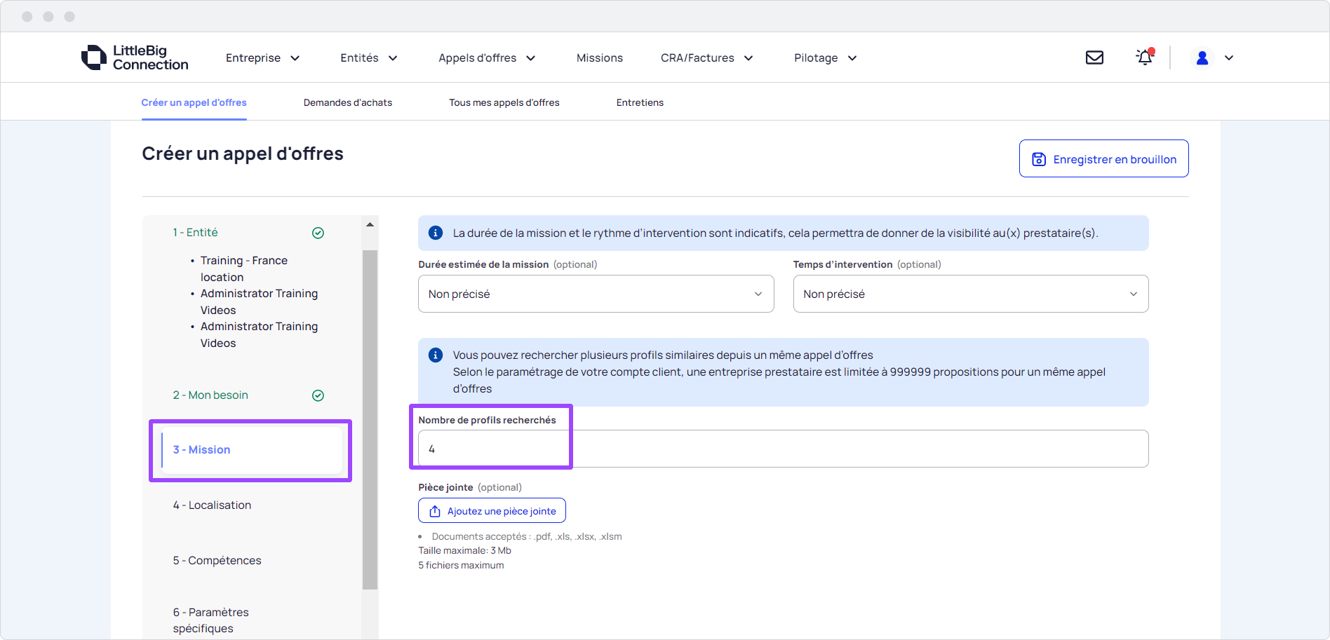The width and height of the screenshot is (1330, 640).
Task: Select step 3 - Mission
Action: [x=251, y=450]
